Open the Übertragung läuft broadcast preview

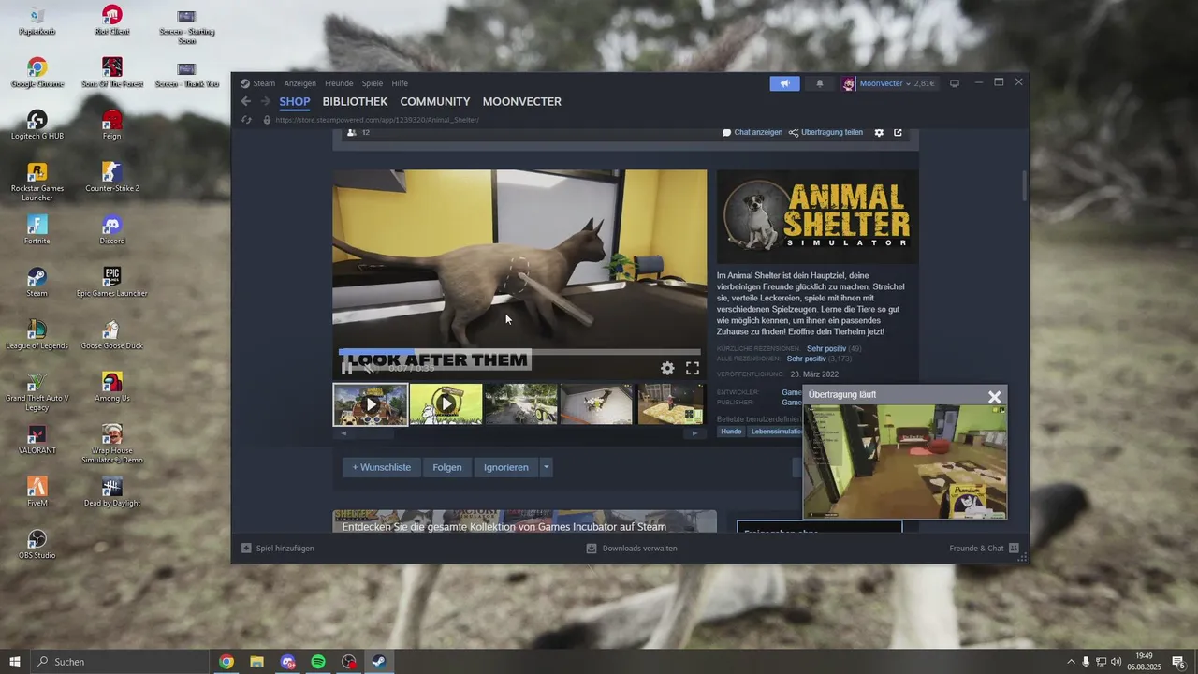(x=905, y=462)
